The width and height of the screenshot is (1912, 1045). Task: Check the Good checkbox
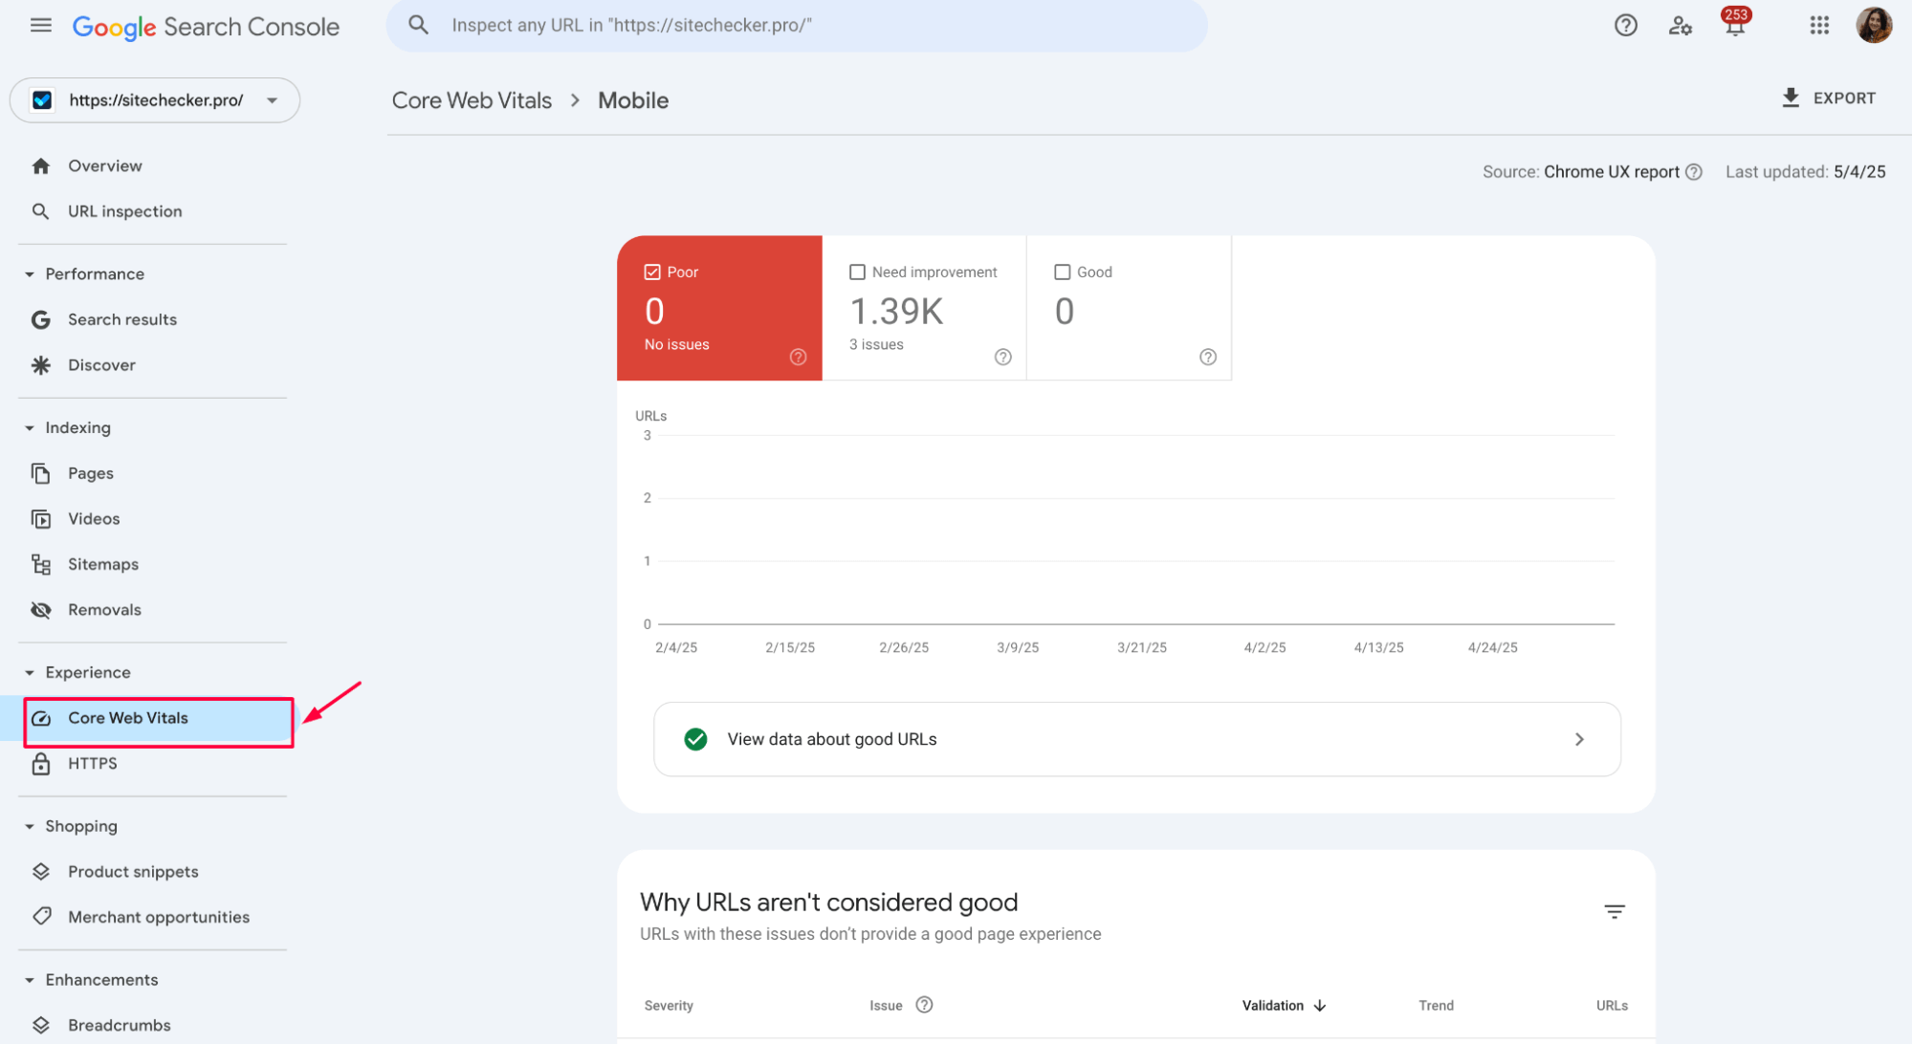coord(1062,272)
